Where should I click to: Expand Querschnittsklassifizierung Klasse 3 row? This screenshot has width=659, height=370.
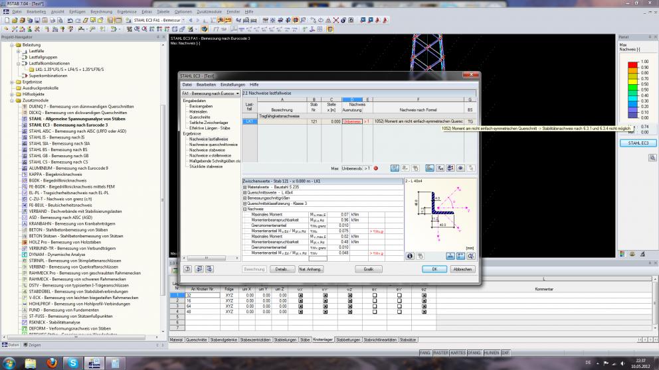click(244, 204)
